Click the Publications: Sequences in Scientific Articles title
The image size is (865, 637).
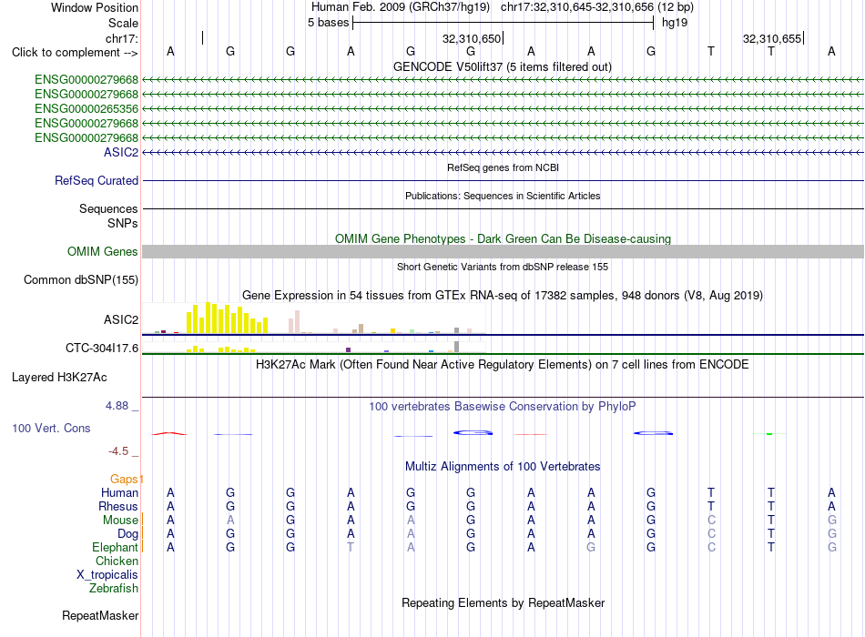click(503, 196)
